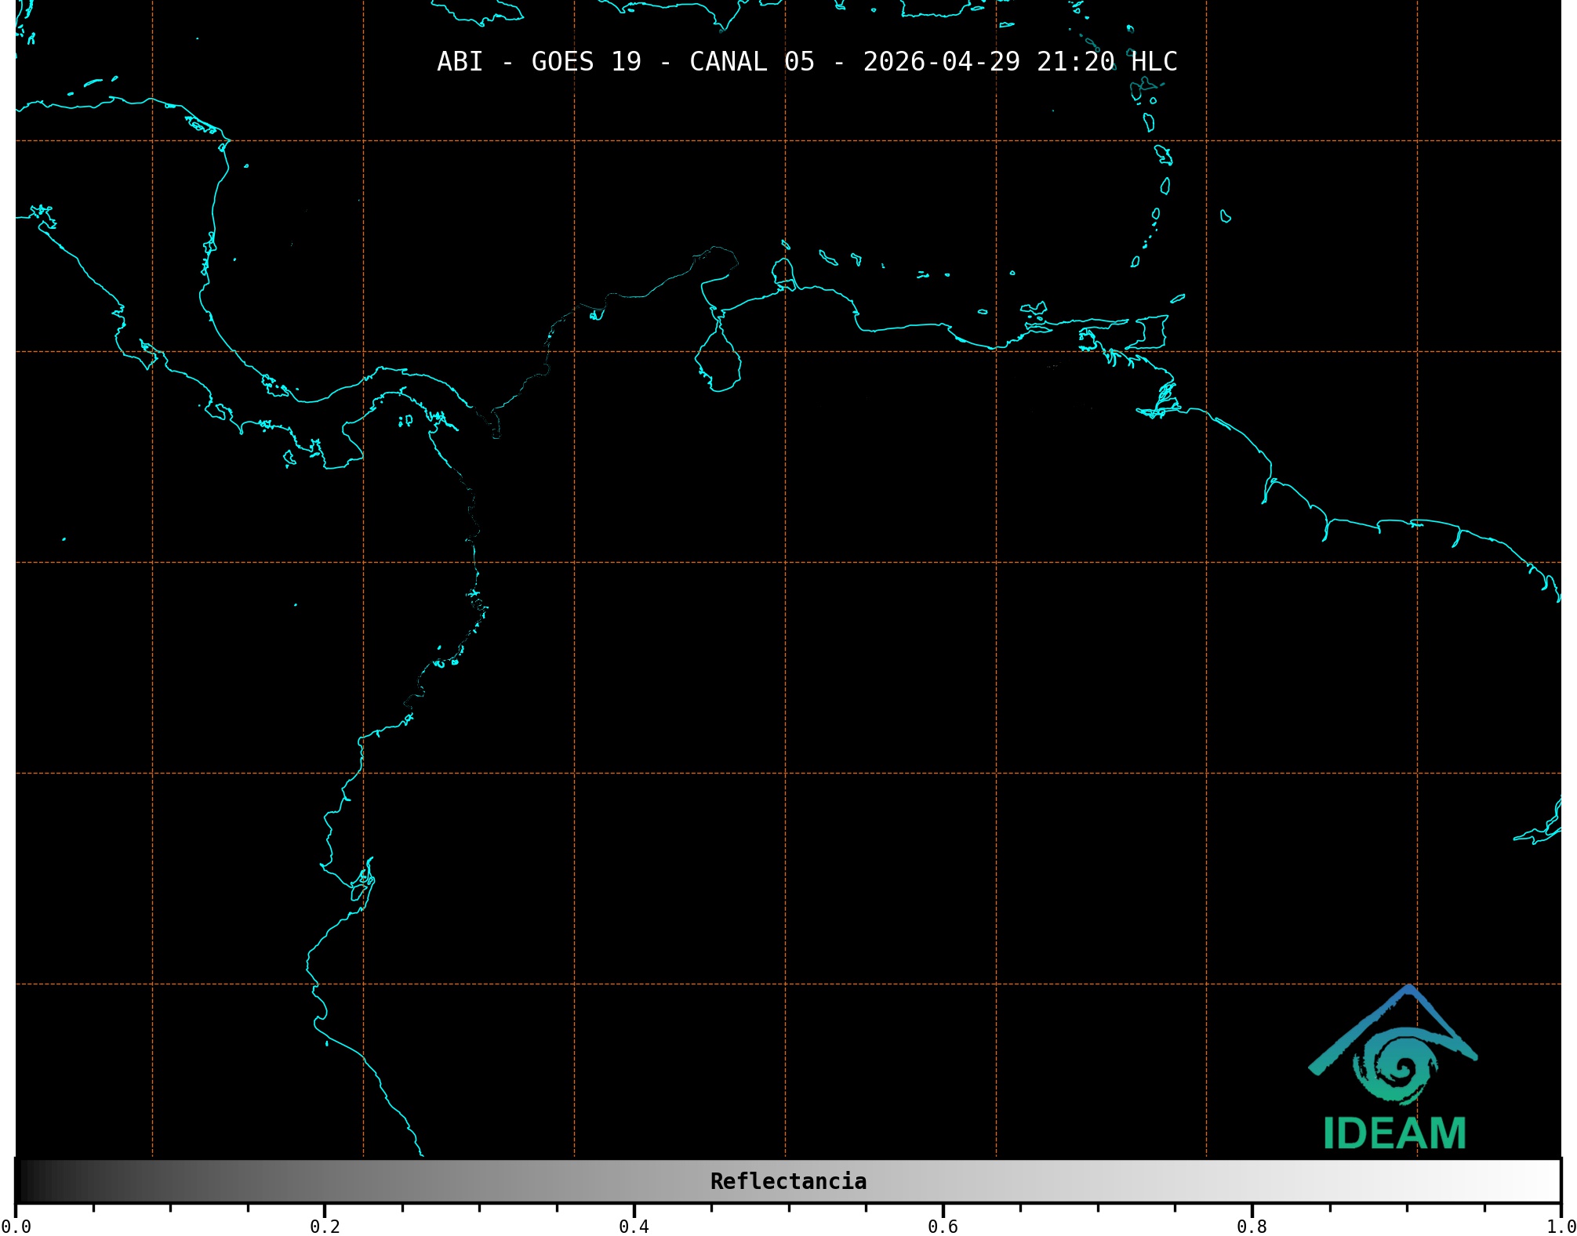Click CANAL 05 text in title
Screen dimensions: 1577x1236
tap(751, 62)
